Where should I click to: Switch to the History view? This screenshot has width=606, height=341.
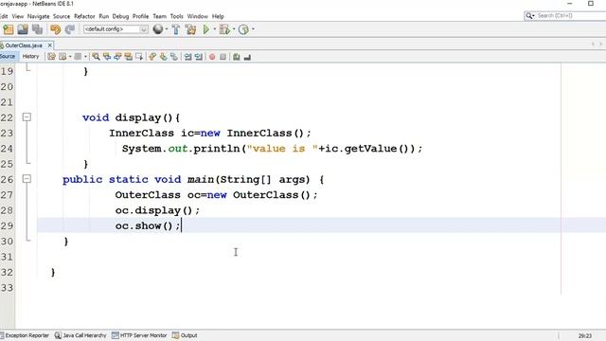coord(31,57)
